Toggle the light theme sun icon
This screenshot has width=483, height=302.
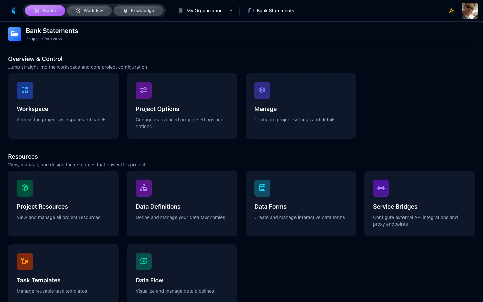pos(451,11)
